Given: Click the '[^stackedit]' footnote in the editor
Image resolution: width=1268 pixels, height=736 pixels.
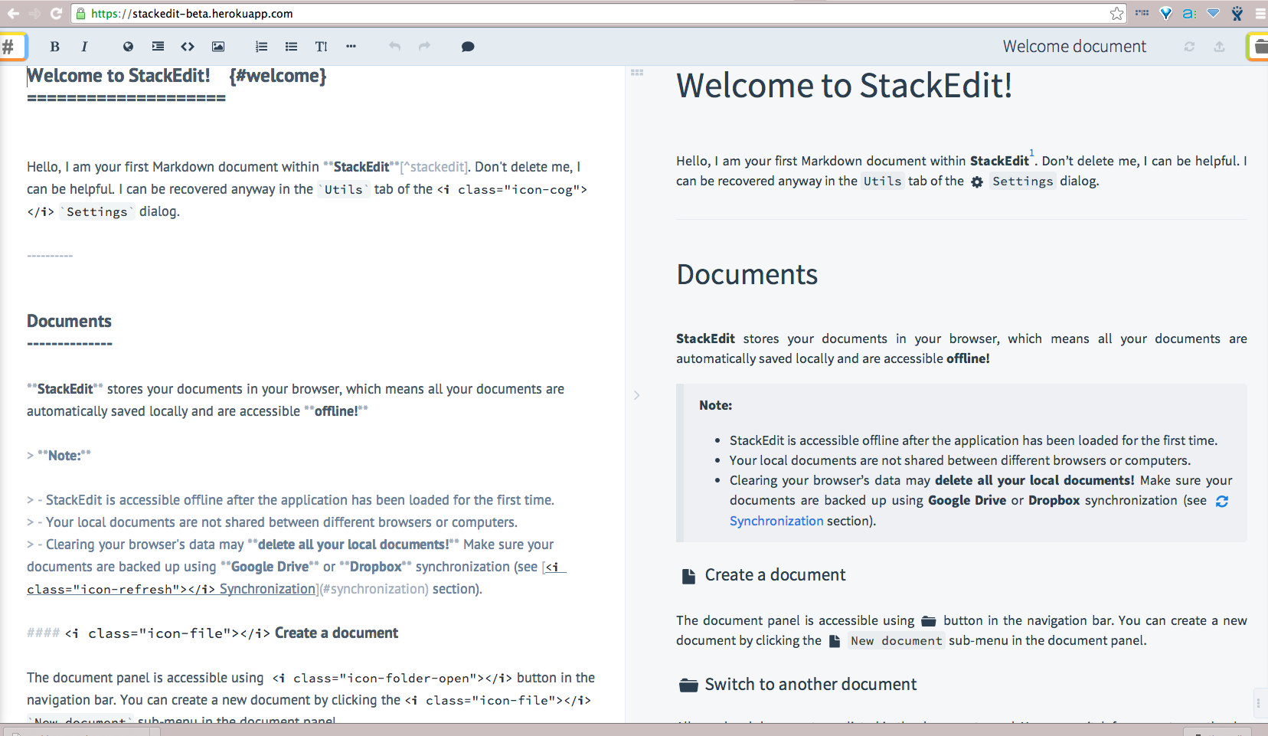Looking at the screenshot, I should click(x=434, y=167).
